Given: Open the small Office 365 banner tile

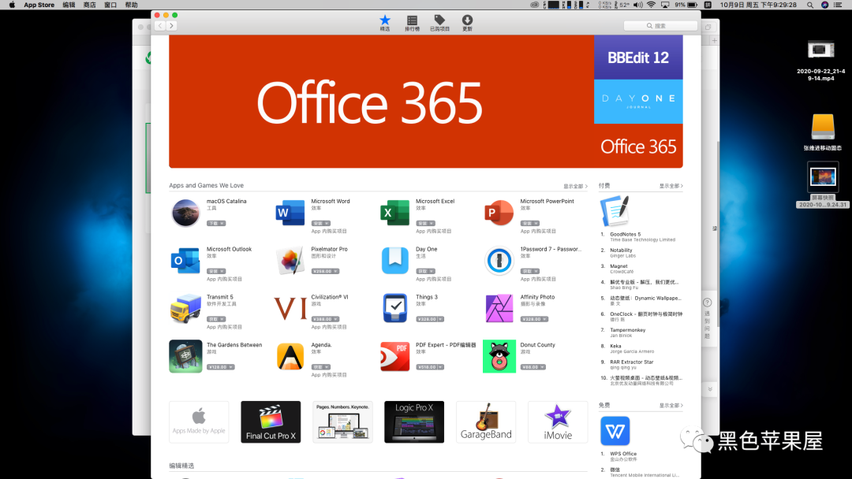Looking at the screenshot, I should tap(638, 146).
